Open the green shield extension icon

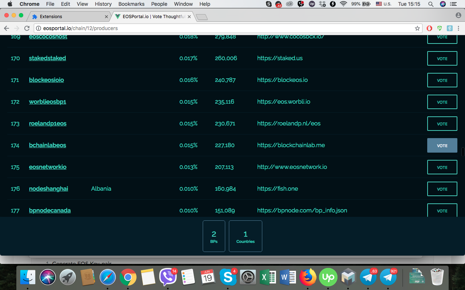tap(440, 28)
